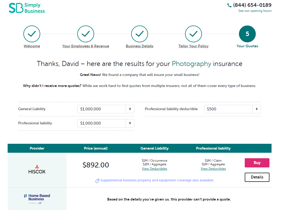
Task: Open the General Liability amount dropdown
Action: (106, 109)
